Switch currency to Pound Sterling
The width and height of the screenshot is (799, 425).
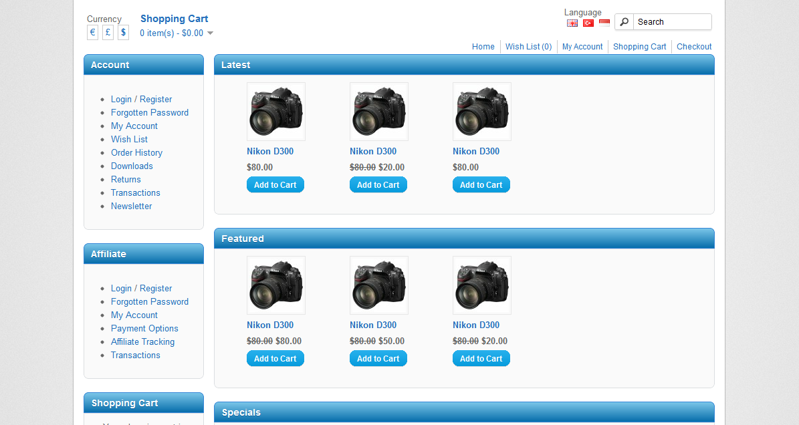pyautogui.click(x=108, y=33)
